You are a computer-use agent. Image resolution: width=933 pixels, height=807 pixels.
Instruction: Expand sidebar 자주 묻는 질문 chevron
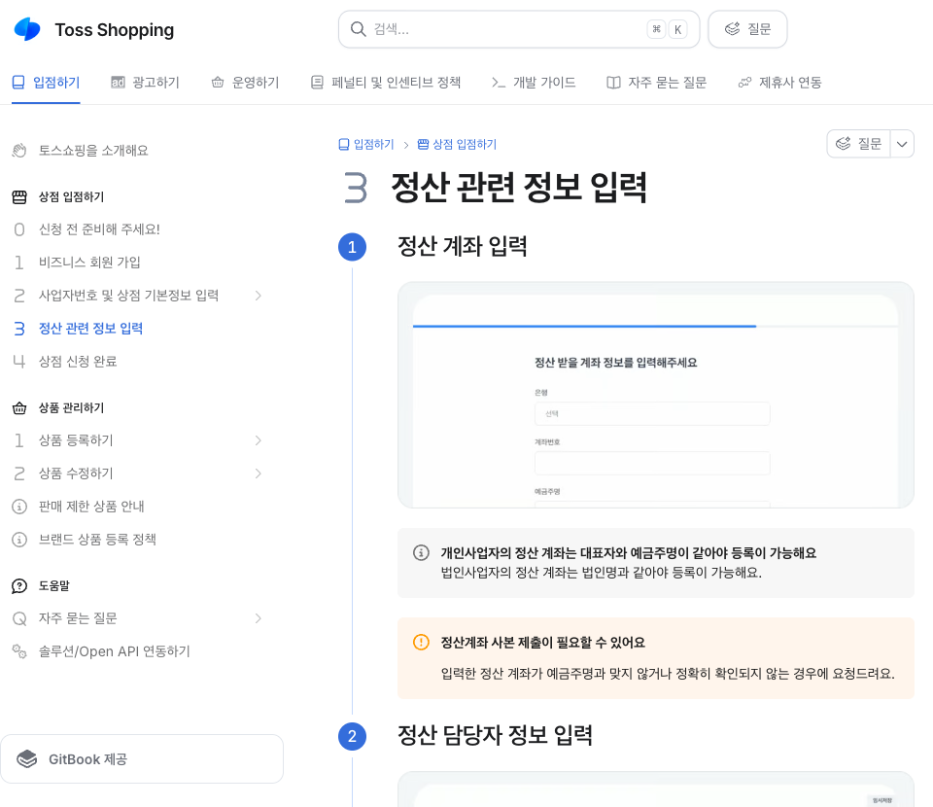click(259, 618)
